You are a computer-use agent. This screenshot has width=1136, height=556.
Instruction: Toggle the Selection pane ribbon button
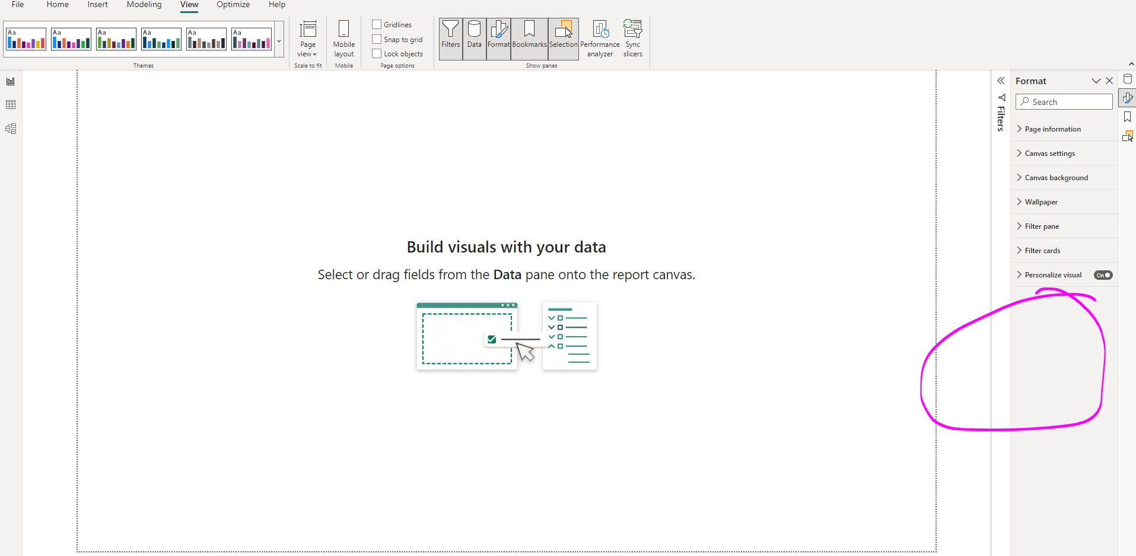pyautogui.click(x=564, y=39)
